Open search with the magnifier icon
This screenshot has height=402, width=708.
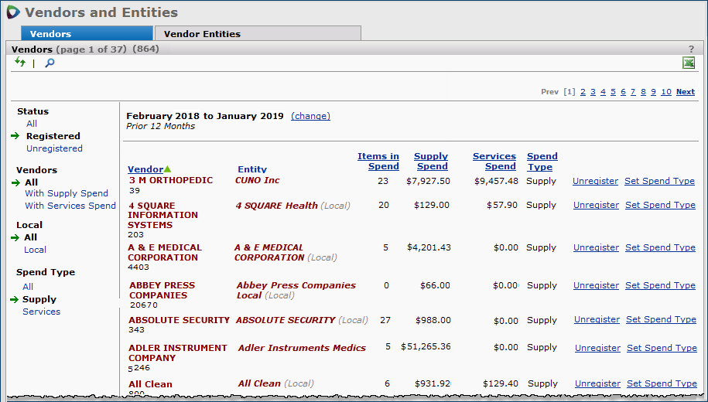[x=50, y=63]
